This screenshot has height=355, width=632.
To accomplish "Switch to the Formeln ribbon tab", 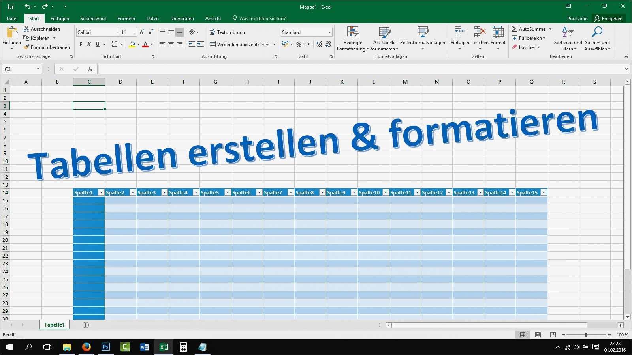I will 126,18.
